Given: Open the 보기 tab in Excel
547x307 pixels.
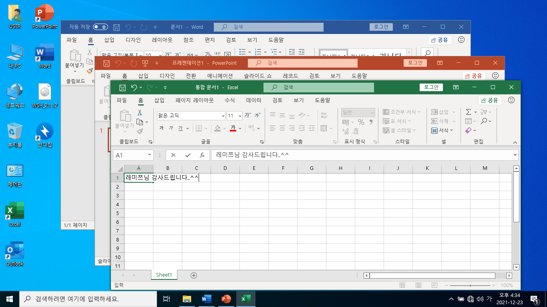Looking at the screenshot, I should tap(298, 100).
